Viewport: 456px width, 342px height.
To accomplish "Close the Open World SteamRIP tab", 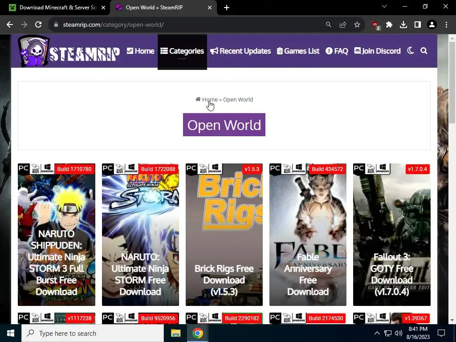I will click(209, 8).
